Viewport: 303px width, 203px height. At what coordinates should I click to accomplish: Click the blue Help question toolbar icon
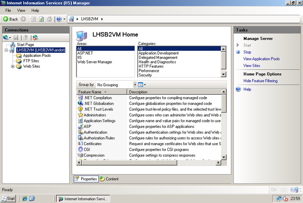(59, 19)
